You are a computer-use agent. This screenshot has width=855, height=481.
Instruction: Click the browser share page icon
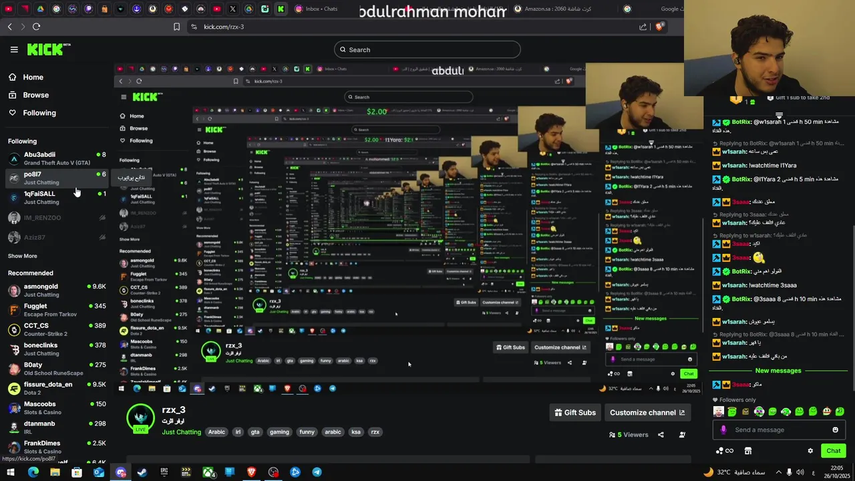(643, 27)
